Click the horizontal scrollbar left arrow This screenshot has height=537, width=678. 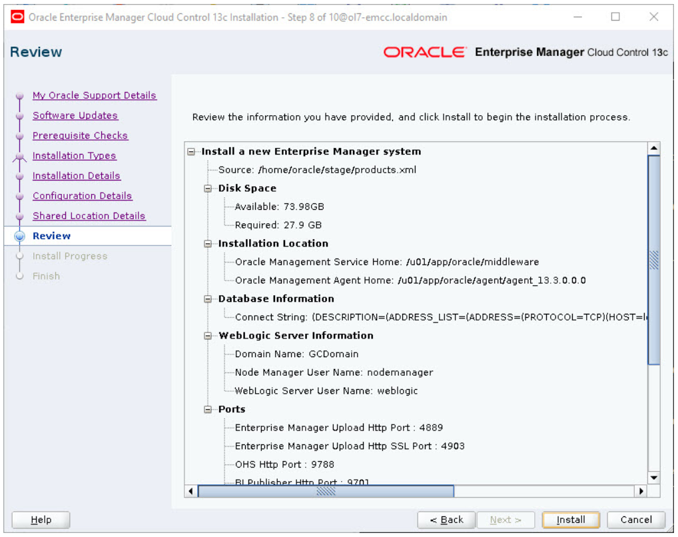tap(190, 491)
